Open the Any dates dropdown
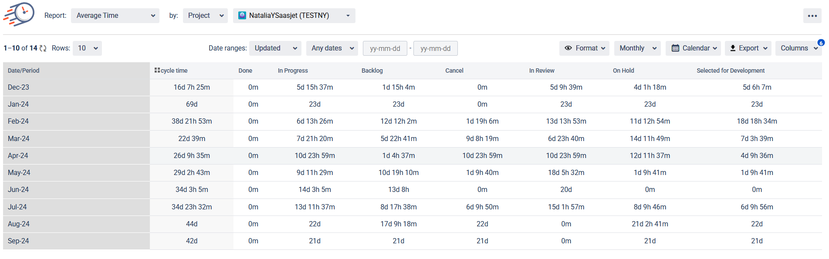829x259 pixels. point(332,48)
